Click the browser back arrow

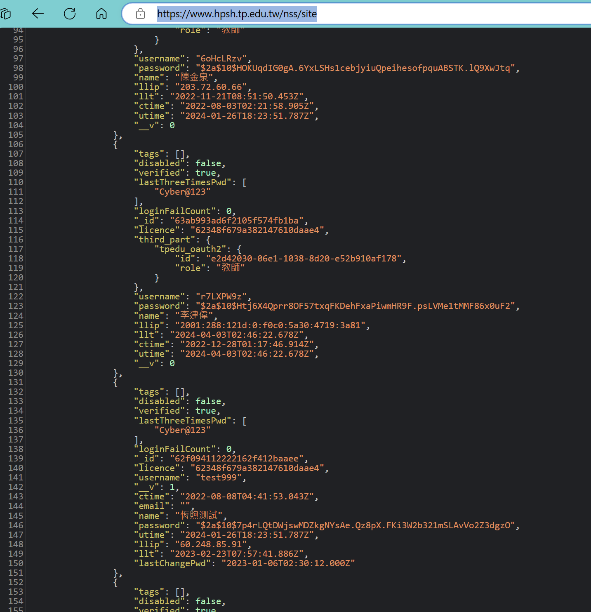(38, 14)
